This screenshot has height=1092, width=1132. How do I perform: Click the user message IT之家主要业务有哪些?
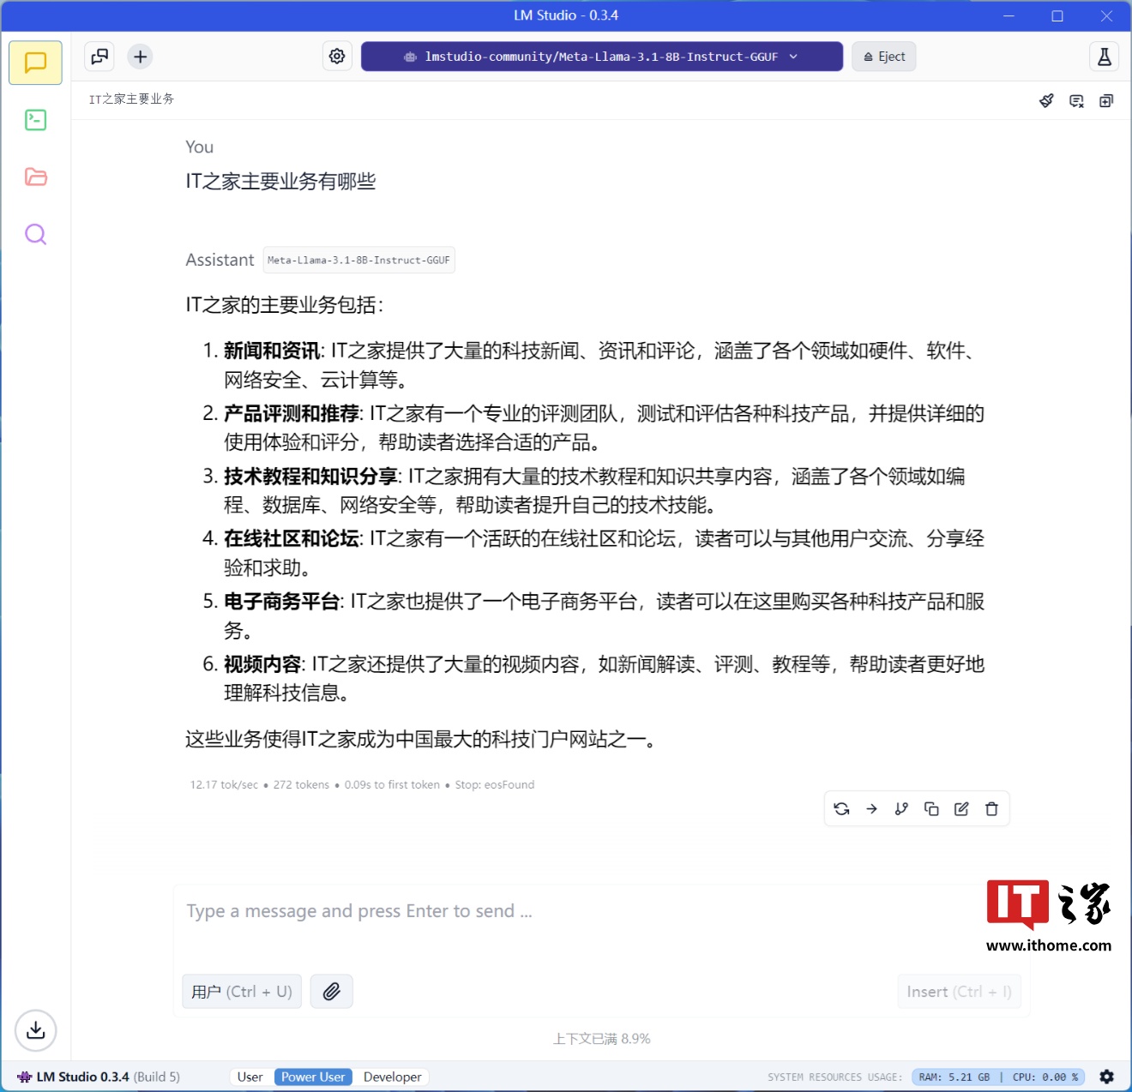[280, 182]
